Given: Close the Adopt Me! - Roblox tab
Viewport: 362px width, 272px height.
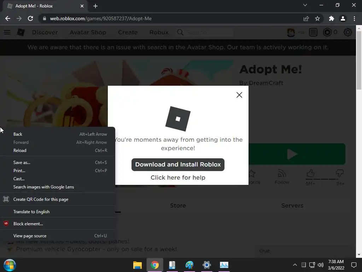Looking at the screenshot, I should tap(82, 6).
